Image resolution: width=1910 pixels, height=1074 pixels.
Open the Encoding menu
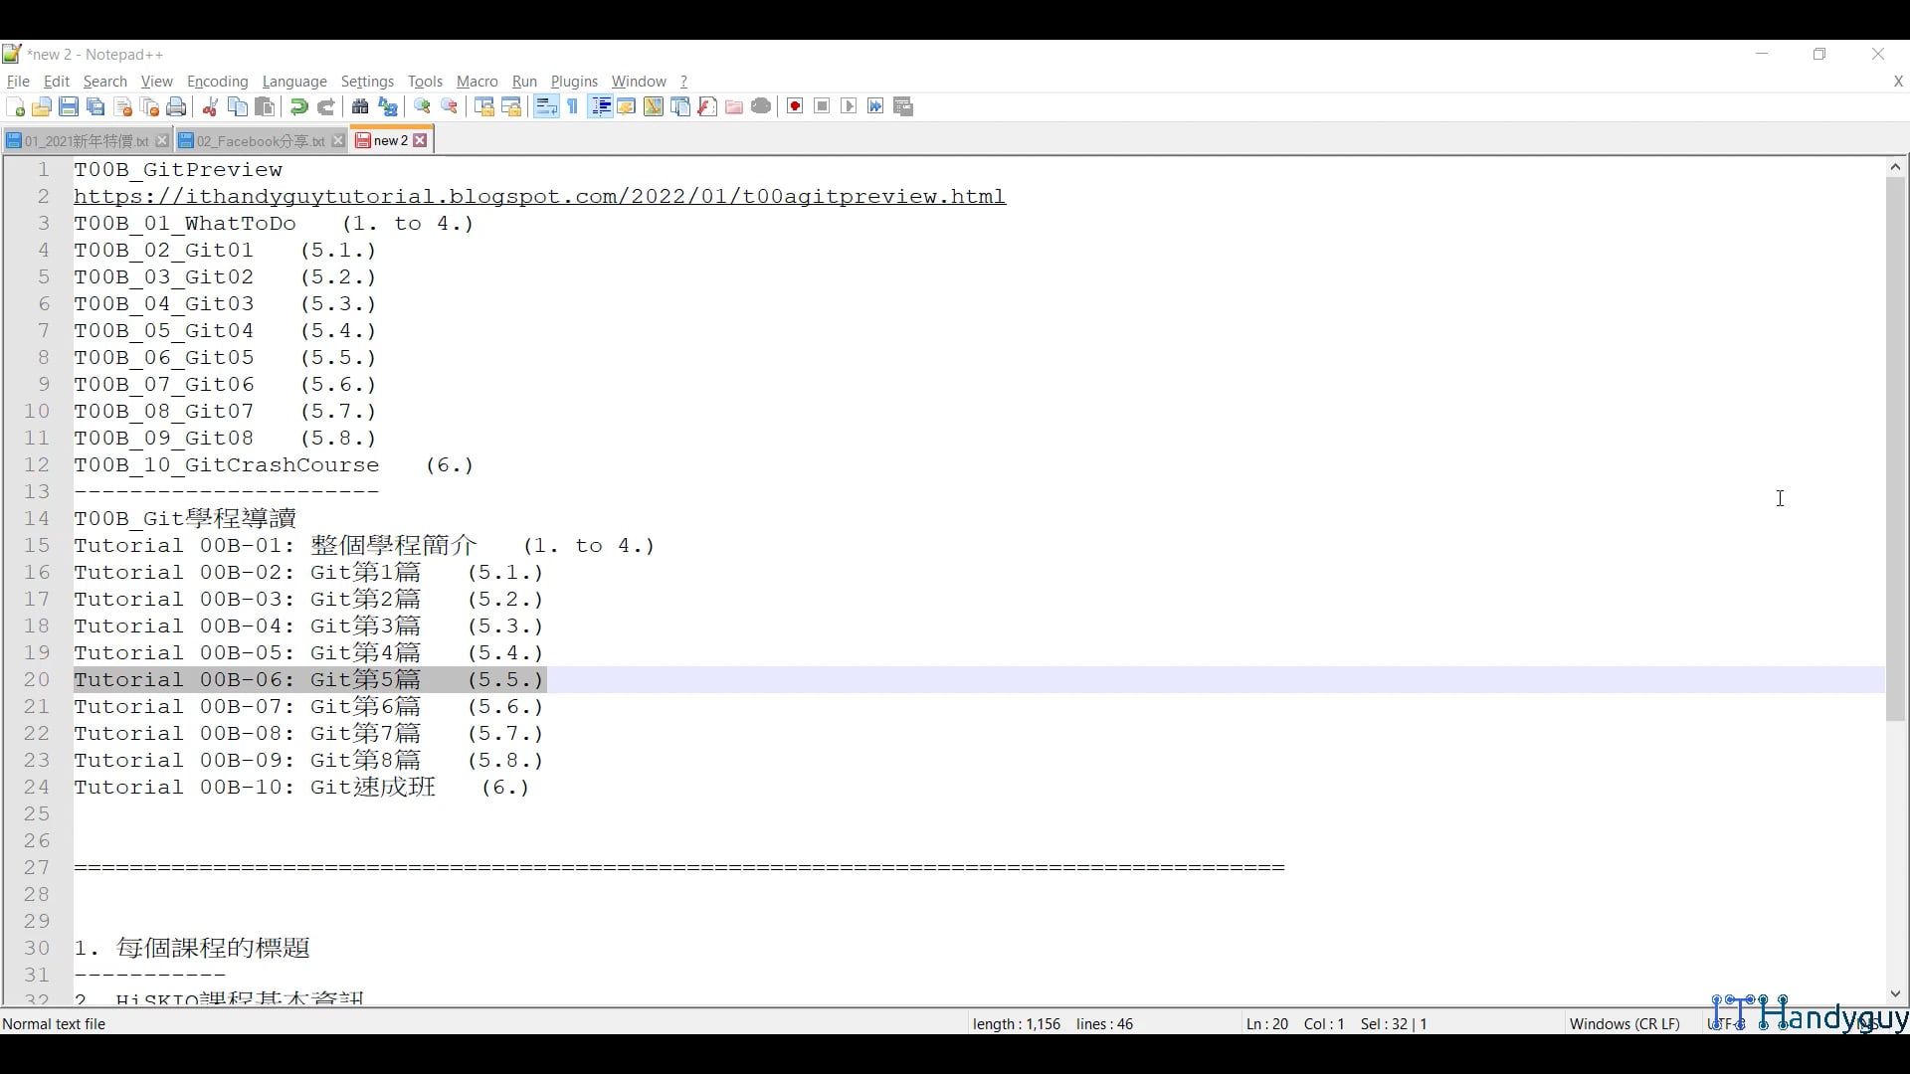click(x=217, y=82)
